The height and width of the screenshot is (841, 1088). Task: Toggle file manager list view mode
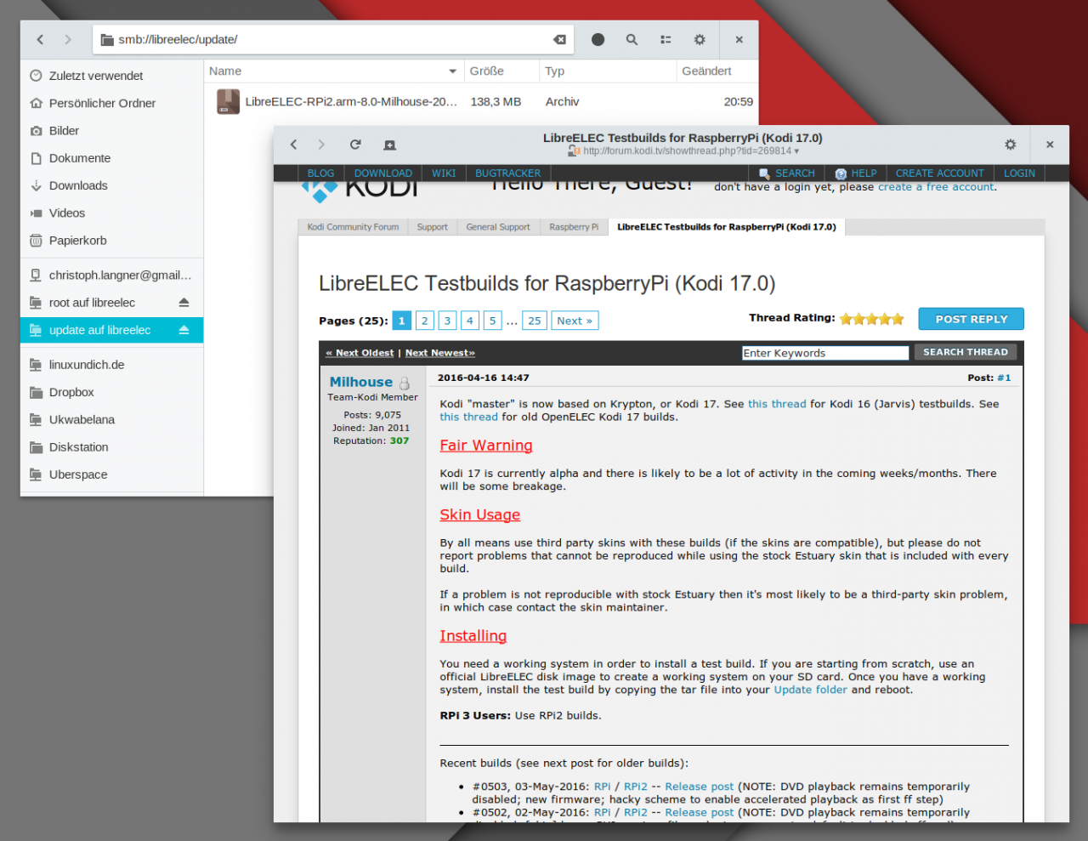click(666, 40)
